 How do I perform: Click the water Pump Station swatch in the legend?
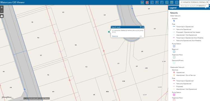pos(174,46)
